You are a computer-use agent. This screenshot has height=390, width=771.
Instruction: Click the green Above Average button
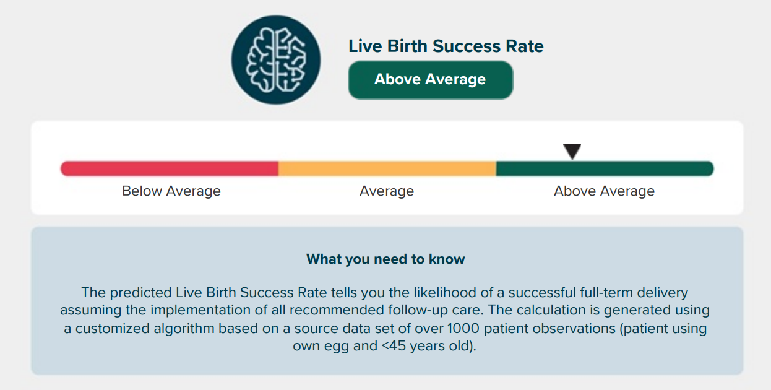tap(430, 80)
